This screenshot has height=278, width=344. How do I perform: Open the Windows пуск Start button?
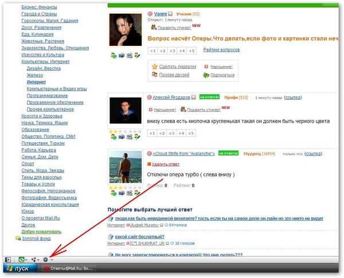(x=20, y=268)
